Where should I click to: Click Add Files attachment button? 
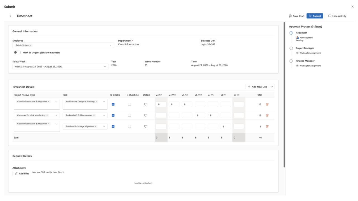click(22, 173)
